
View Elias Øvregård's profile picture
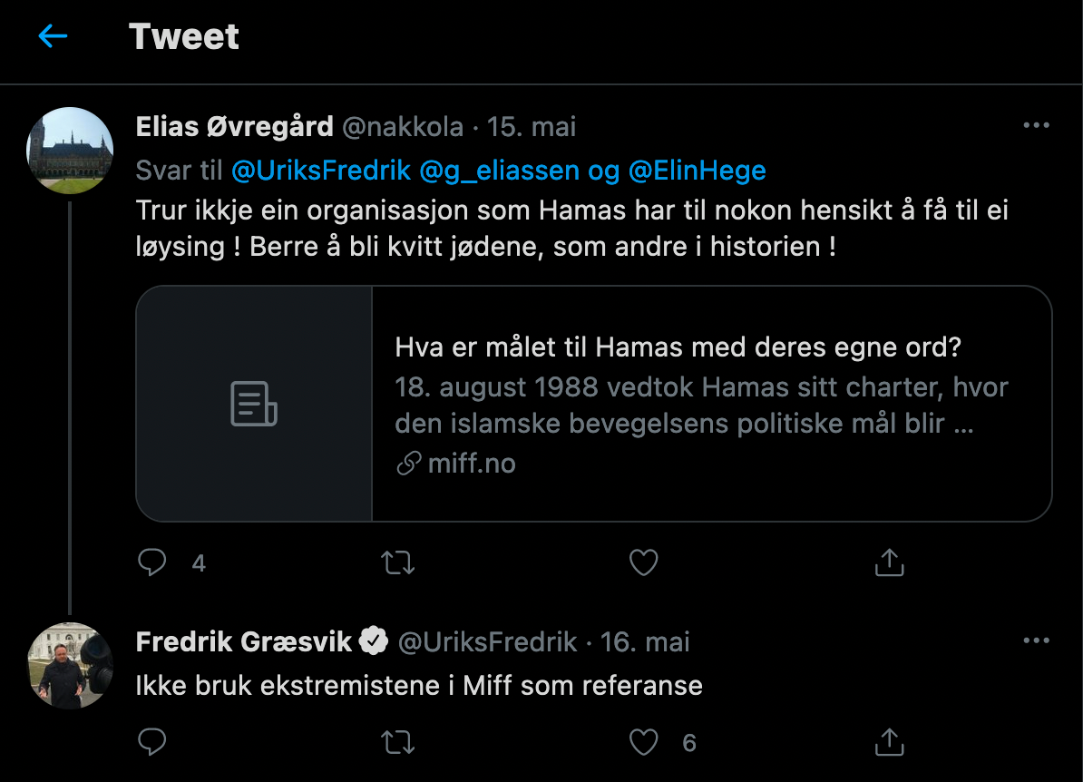point(71,151)
